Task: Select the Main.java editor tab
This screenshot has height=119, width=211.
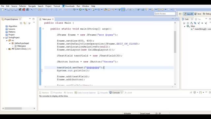Action: [46, 19]
